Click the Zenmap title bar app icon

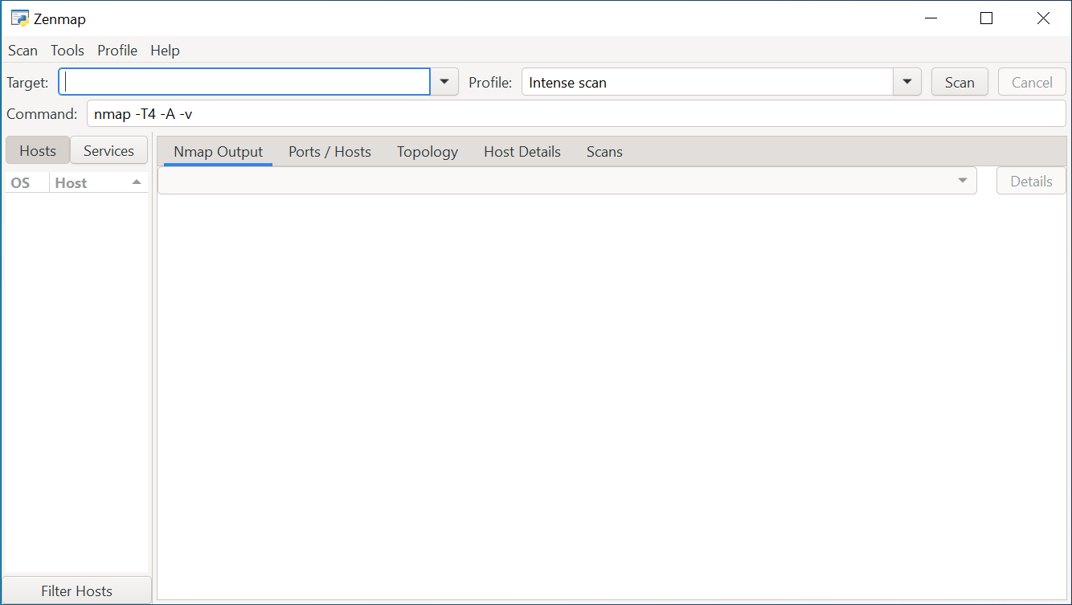(20, 18)
